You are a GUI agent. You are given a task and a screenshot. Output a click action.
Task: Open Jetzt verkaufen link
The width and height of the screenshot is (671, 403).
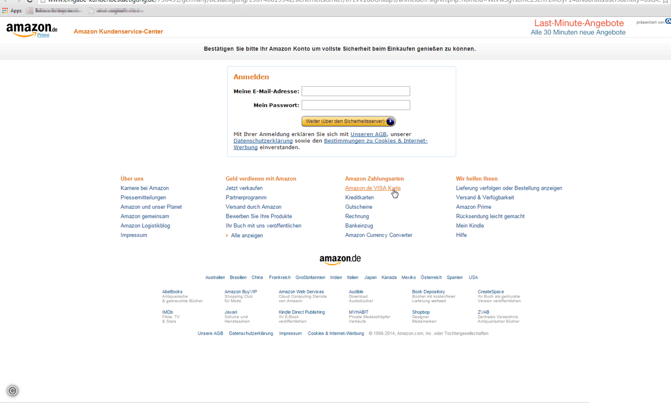244,188
